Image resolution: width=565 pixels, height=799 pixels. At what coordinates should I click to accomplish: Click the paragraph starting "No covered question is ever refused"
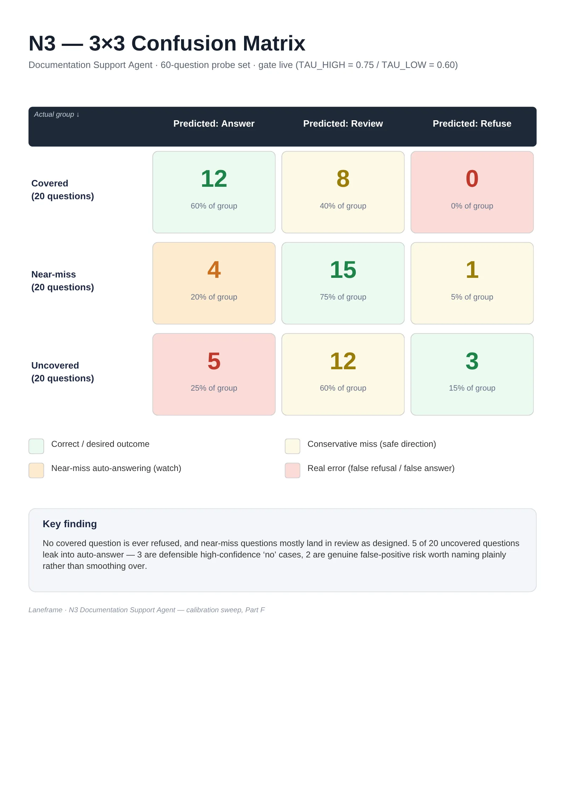281,555
